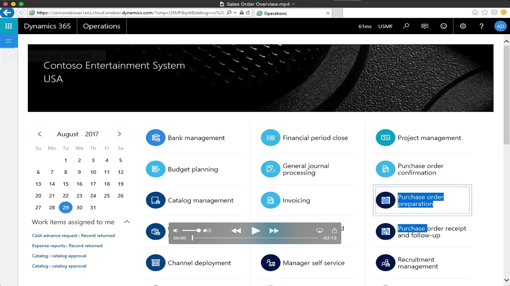Select August 15 in calendar
Image resolution: width=510 pixels, height=286 pixels.
(x=66, y=184)
